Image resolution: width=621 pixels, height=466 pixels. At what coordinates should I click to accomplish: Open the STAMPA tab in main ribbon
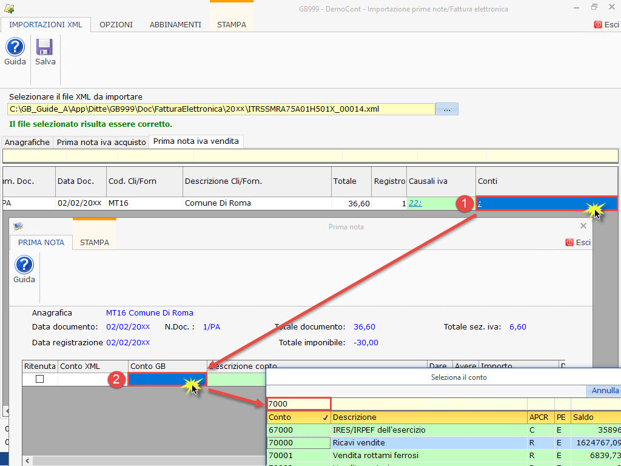232,25
